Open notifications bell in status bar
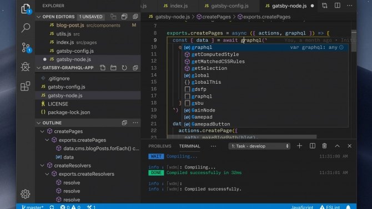This screenshot has width=372, height=209. [x=348, y=207]
